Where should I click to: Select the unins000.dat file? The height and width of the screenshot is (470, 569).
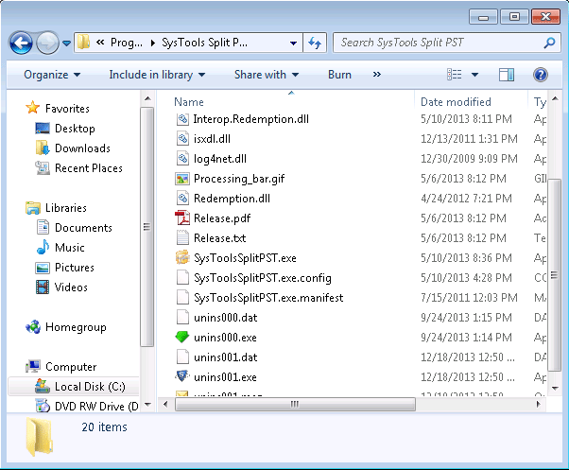point(225,318)
